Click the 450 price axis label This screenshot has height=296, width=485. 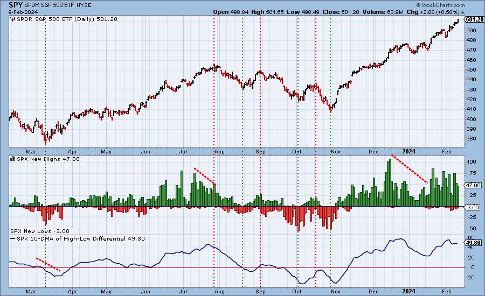[x=472, y=69]
